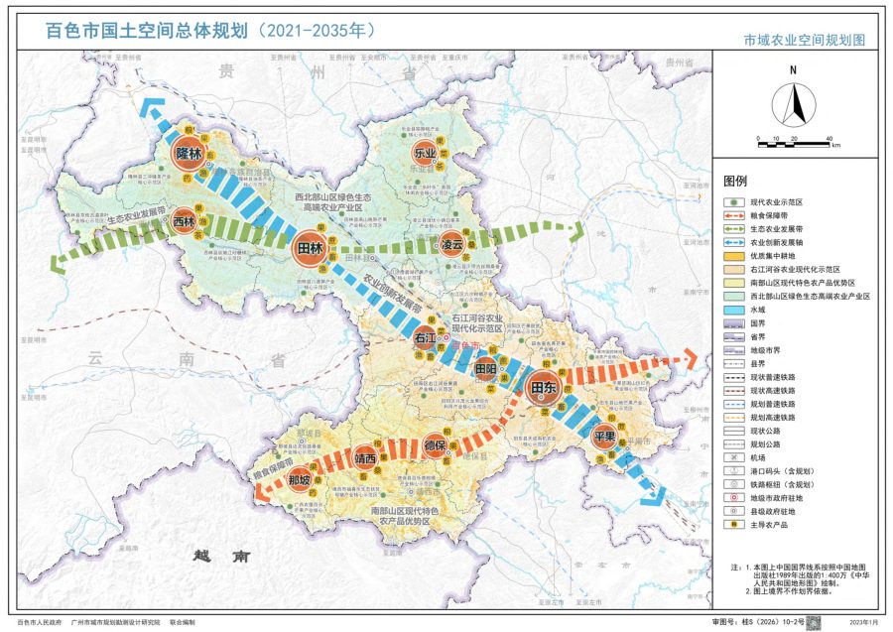Click the 港口码头 legend icon
The height and width of the screenshot is (632, 893).
[734, 471]
